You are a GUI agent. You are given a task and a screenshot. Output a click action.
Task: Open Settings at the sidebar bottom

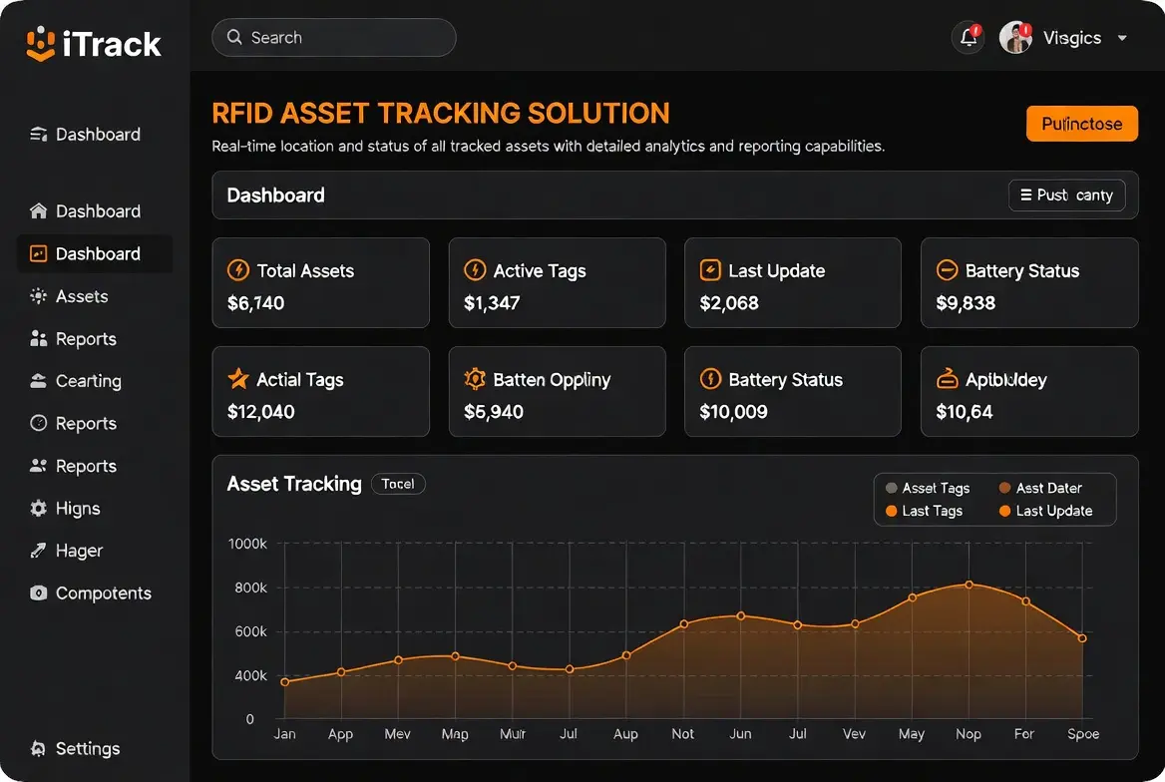point(87,749)
